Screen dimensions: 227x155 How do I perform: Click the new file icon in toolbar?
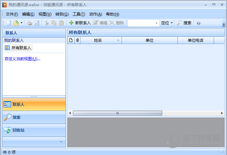(9, 23)
